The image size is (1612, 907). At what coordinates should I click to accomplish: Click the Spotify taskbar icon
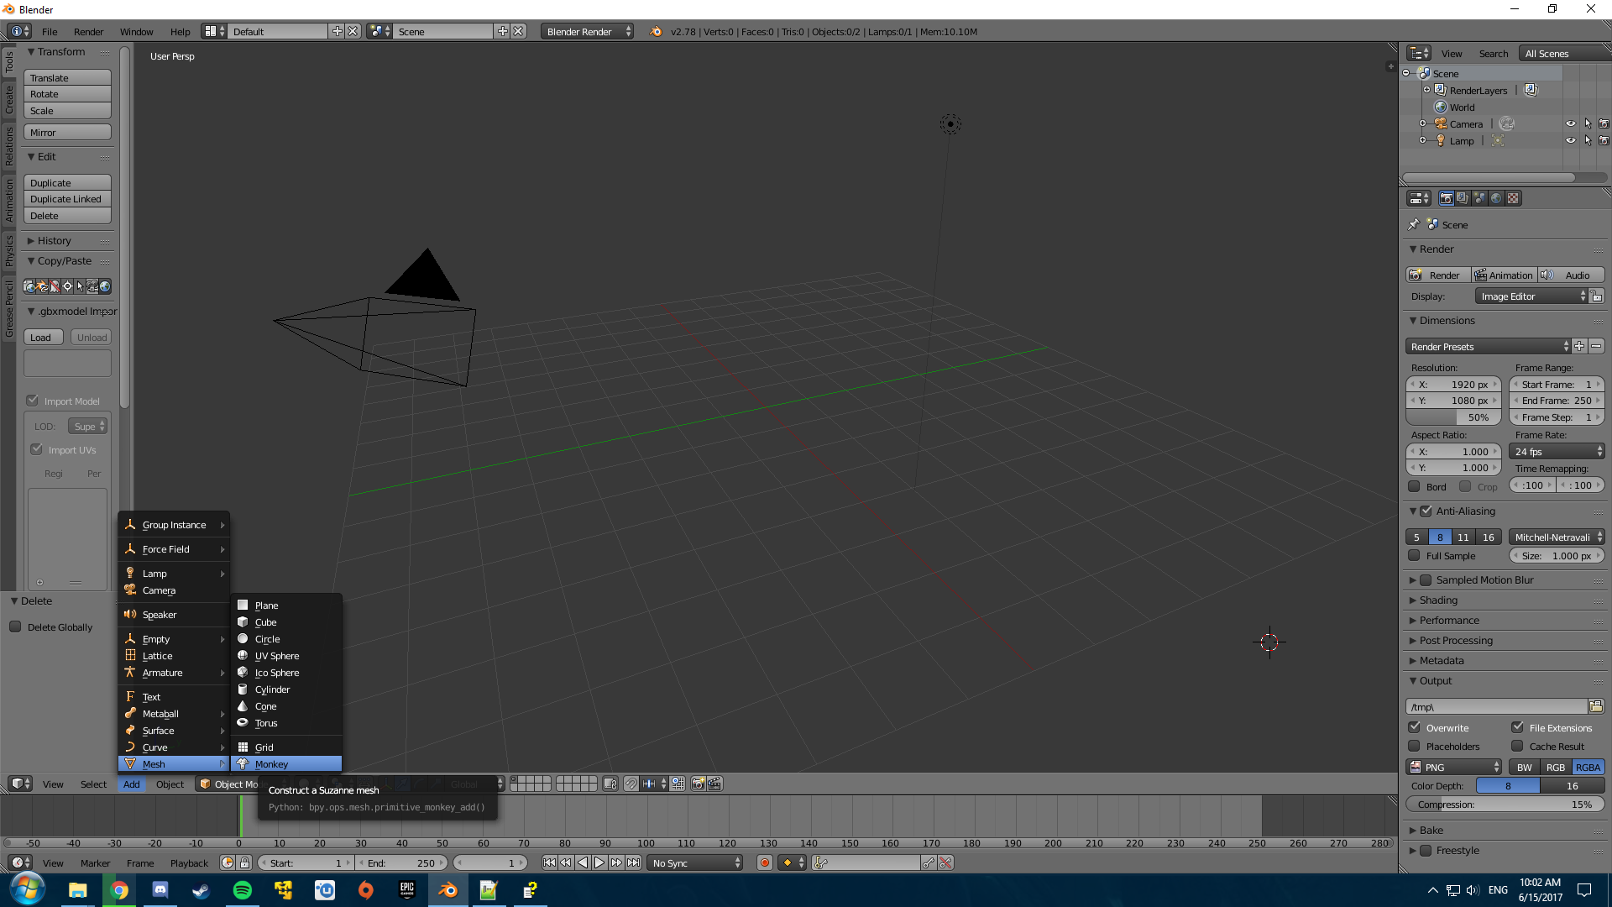tap(243, 890)
